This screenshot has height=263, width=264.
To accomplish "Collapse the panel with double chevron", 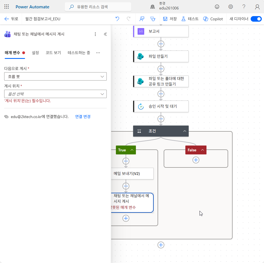I will pos(105,34).
